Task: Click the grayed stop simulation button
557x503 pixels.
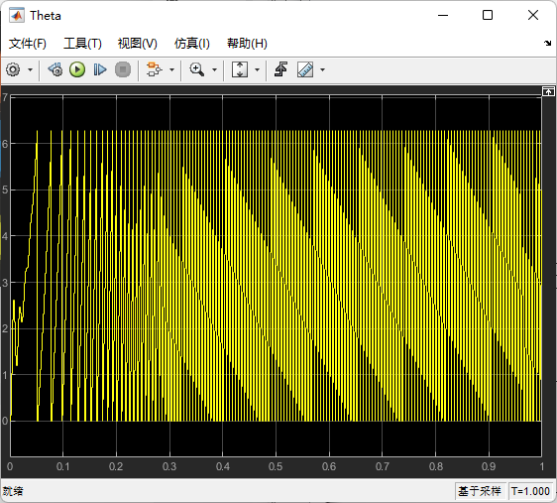Action: pos(123,69)
